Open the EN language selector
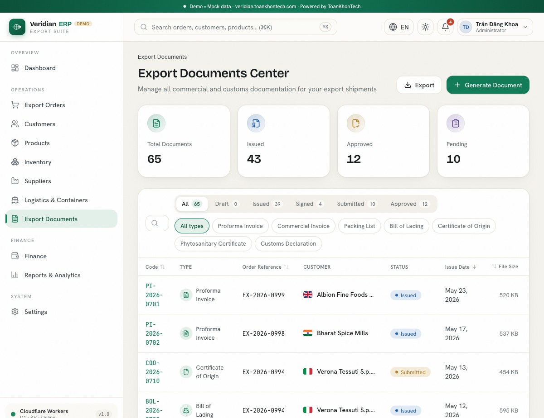 click(398, 27)
